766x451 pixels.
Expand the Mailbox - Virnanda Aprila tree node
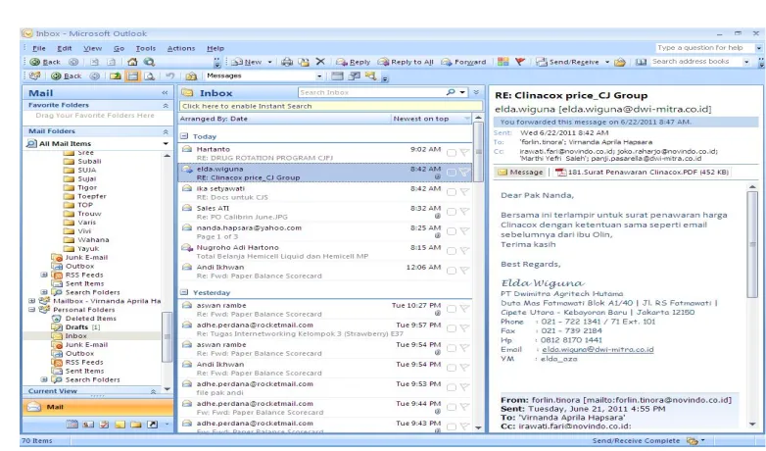point(31,301)
